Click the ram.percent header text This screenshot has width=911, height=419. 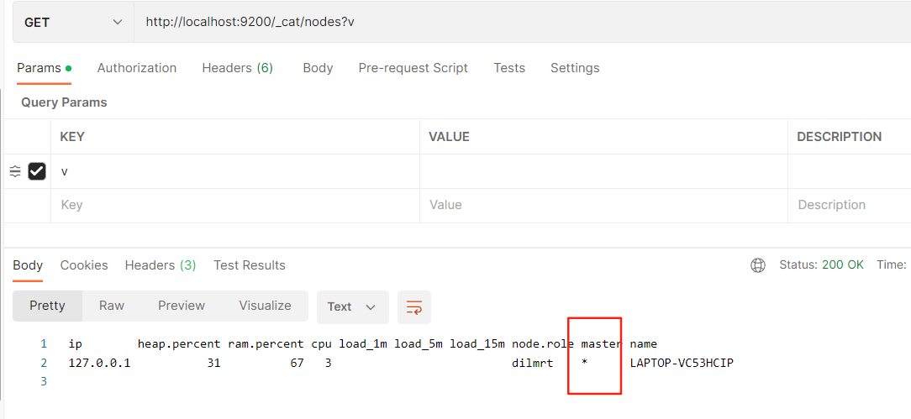coord(266,344)
